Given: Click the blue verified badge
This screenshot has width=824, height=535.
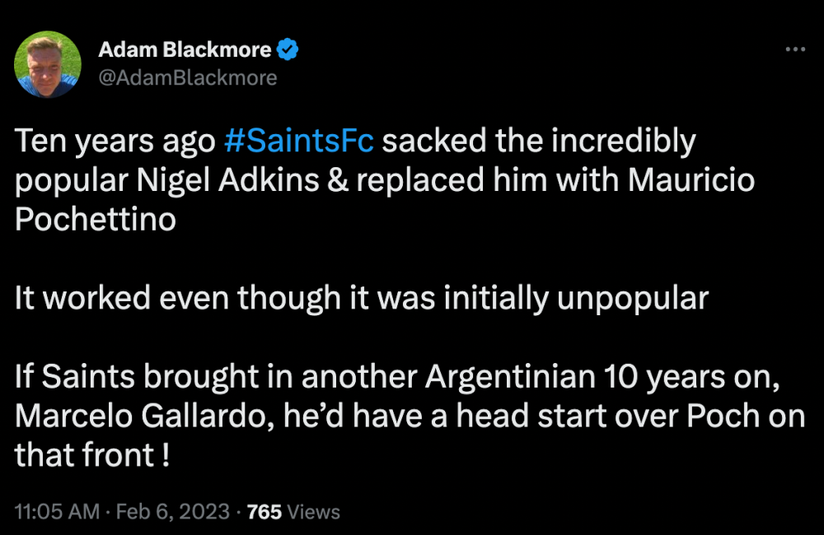Looking at the screenshot, I should 288,50.
